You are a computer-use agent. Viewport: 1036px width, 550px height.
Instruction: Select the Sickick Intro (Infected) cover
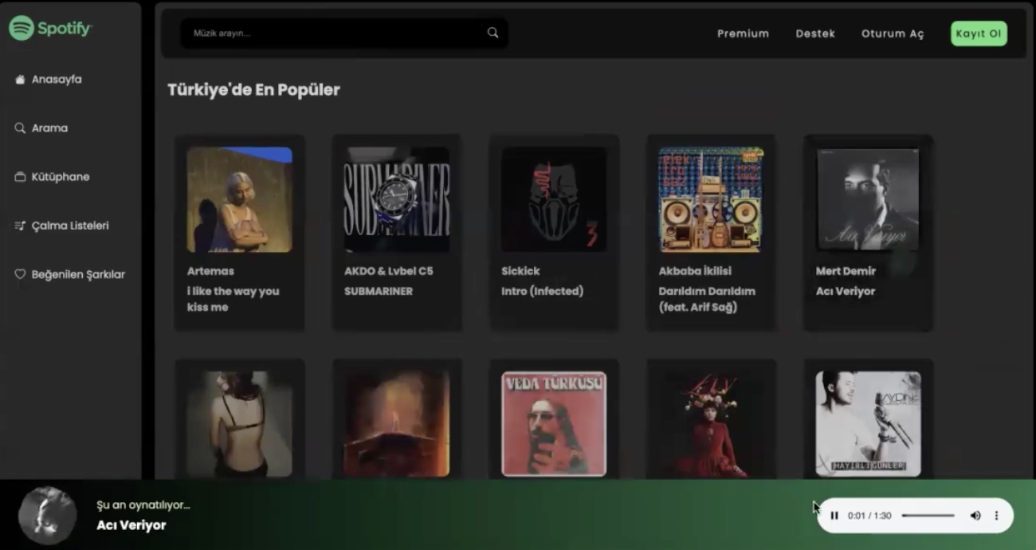click(x=554, y=199)
